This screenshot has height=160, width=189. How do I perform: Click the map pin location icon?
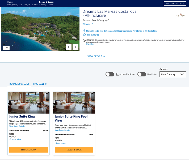coord(84,31)
